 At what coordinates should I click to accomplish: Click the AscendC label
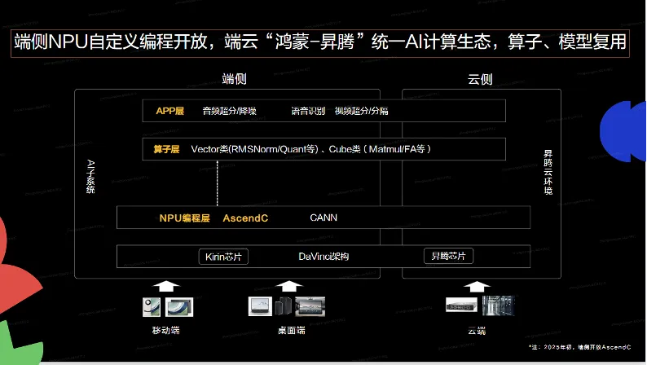[x=245, y=218]
